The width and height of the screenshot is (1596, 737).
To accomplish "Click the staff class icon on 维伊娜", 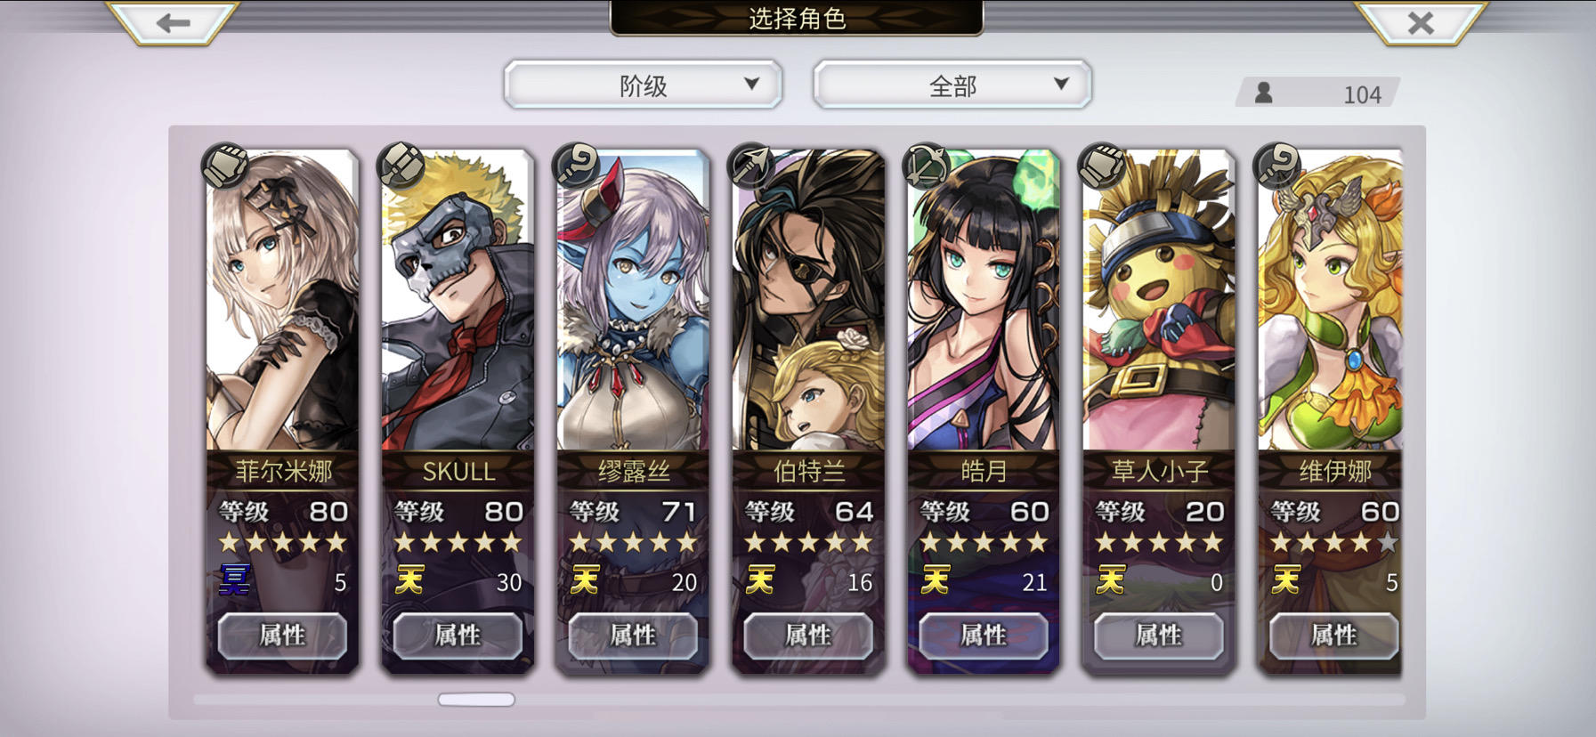I will click(x=1277, y=166).
